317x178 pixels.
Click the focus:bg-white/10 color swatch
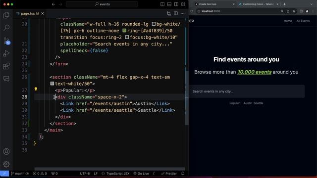point(127,38)
